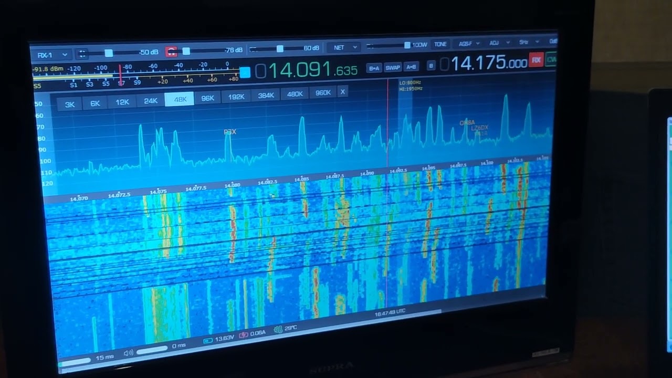Adjust the 100W power slider handle

pos(407,45)
